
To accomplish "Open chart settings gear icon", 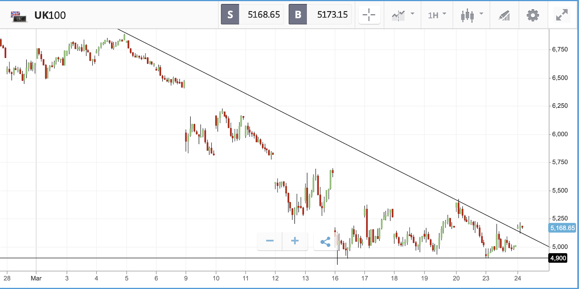I will 533,15.
